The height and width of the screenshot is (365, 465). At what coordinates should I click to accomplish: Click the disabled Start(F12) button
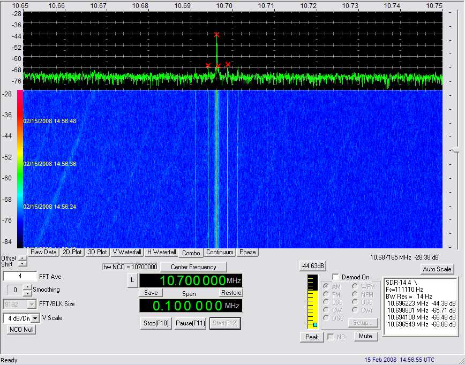(225, 323)
